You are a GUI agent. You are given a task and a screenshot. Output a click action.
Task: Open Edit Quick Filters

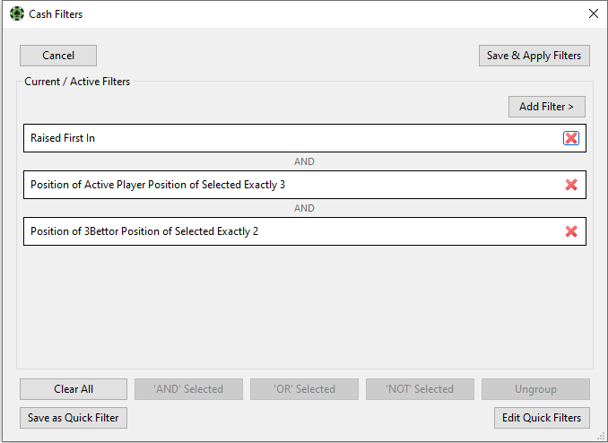pyautogui.click(x=542, y=418)
